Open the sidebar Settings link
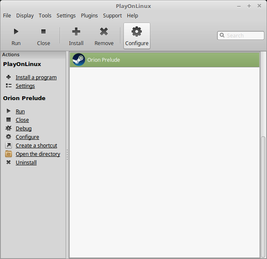Screen dimensions: 267x259 [25, 86]
